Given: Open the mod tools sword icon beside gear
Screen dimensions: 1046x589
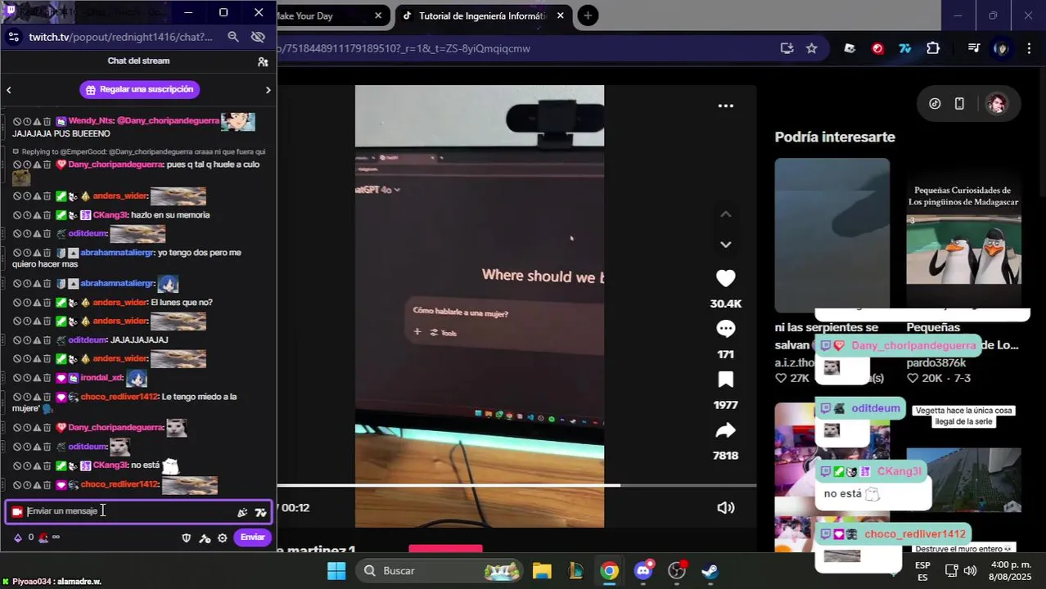Looking at the screenshot, I should (205, 537).
